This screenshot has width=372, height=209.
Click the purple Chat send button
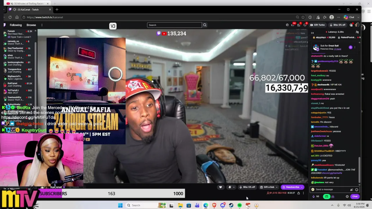(x=355, y=197)
